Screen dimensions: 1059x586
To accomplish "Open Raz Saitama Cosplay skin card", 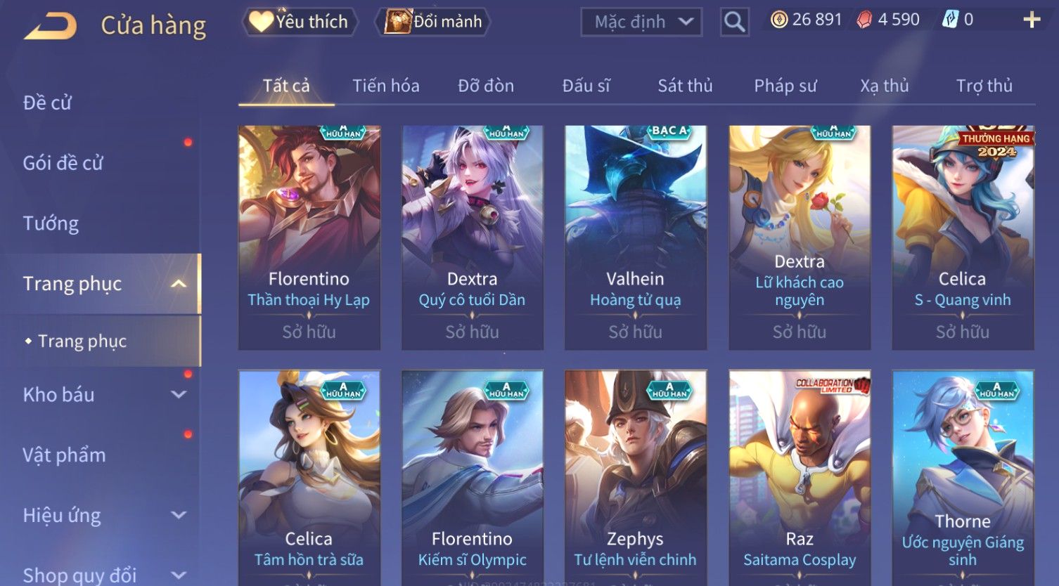I will [800, 478].
